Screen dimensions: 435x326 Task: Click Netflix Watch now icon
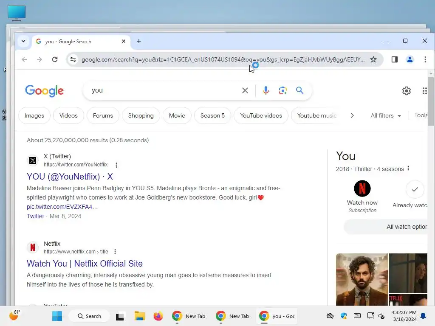point(362,188)
